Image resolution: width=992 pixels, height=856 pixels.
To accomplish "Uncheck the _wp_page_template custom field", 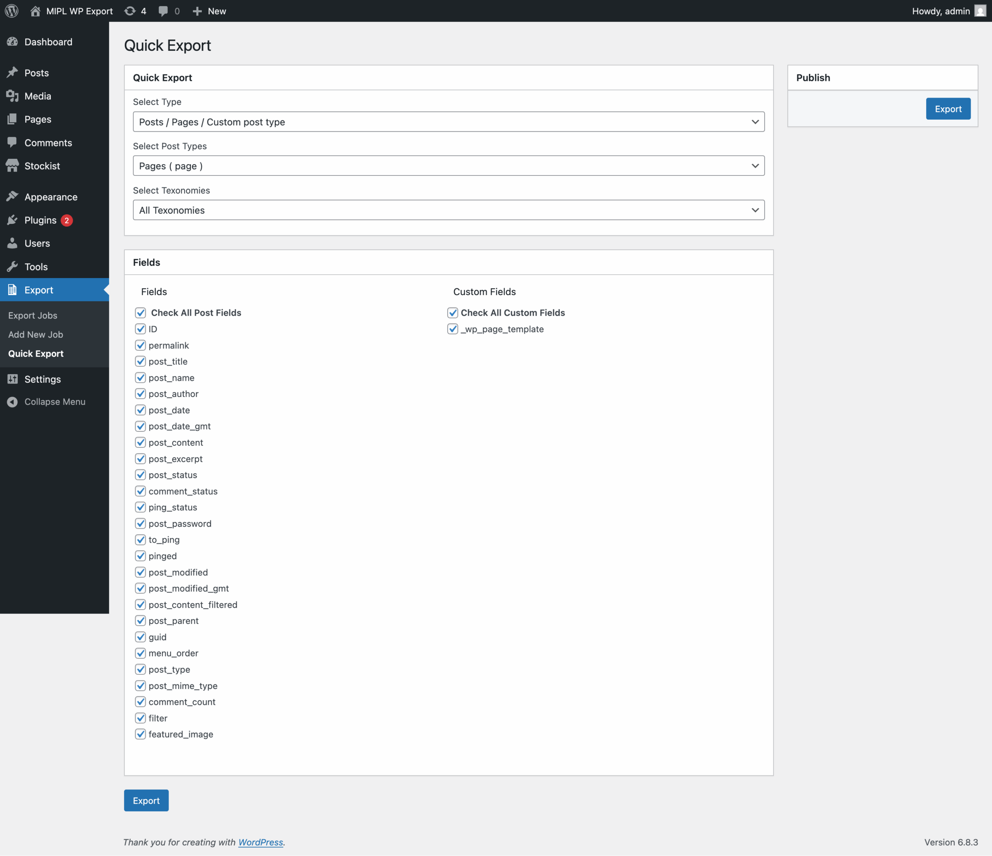I will coord(453,329).
